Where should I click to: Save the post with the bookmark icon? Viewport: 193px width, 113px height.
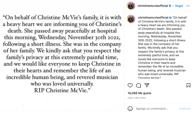(x=188, y=85)
